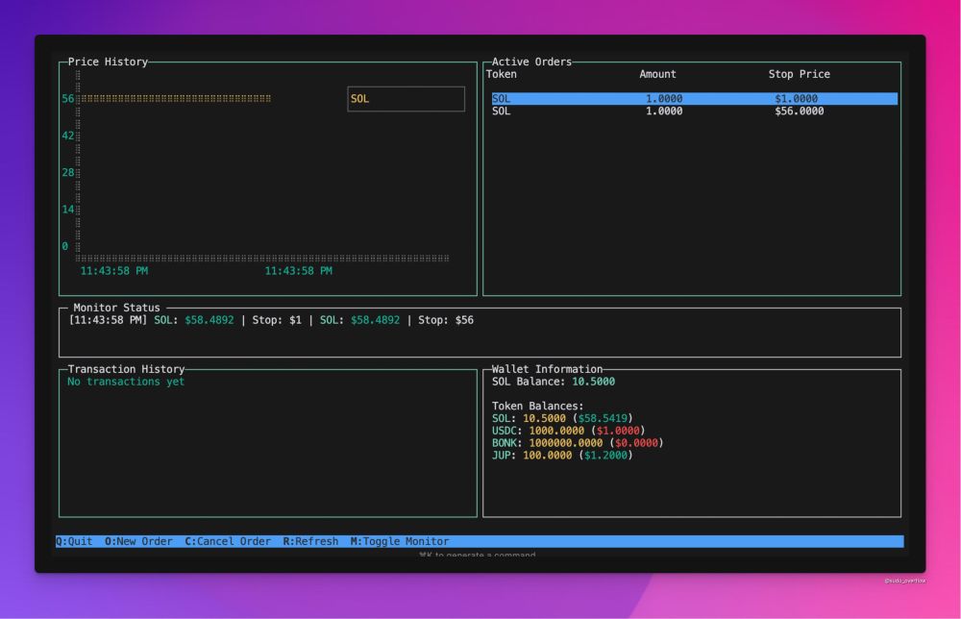Refresh prices via R:Refresh shortcut

(x=311, y=541)
